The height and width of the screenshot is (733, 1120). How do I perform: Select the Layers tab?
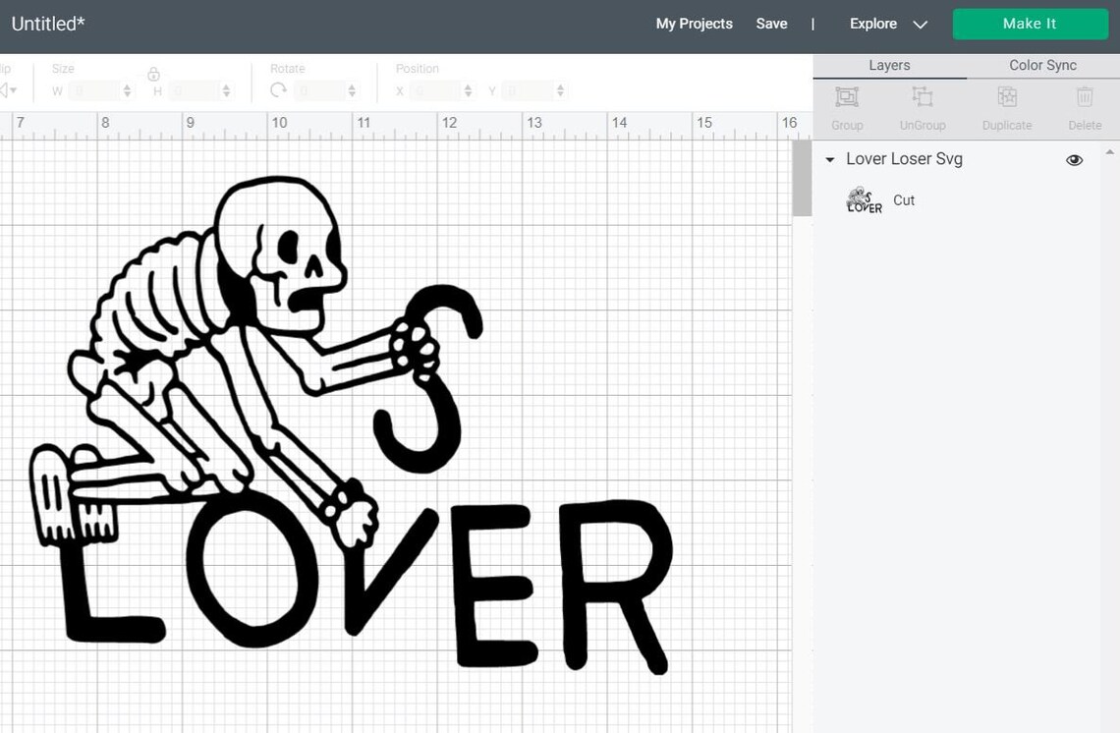888,65
